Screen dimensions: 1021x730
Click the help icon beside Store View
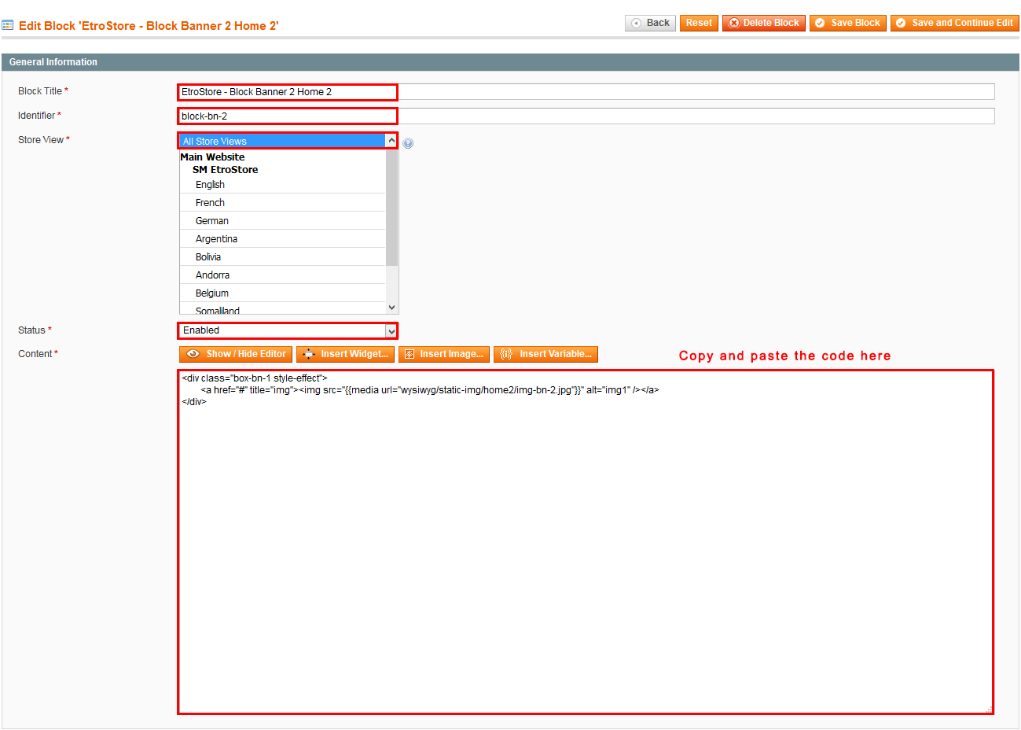tap(408, 143)
